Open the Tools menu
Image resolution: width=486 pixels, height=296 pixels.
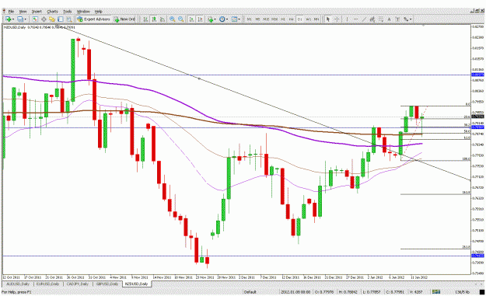(67, 12)
